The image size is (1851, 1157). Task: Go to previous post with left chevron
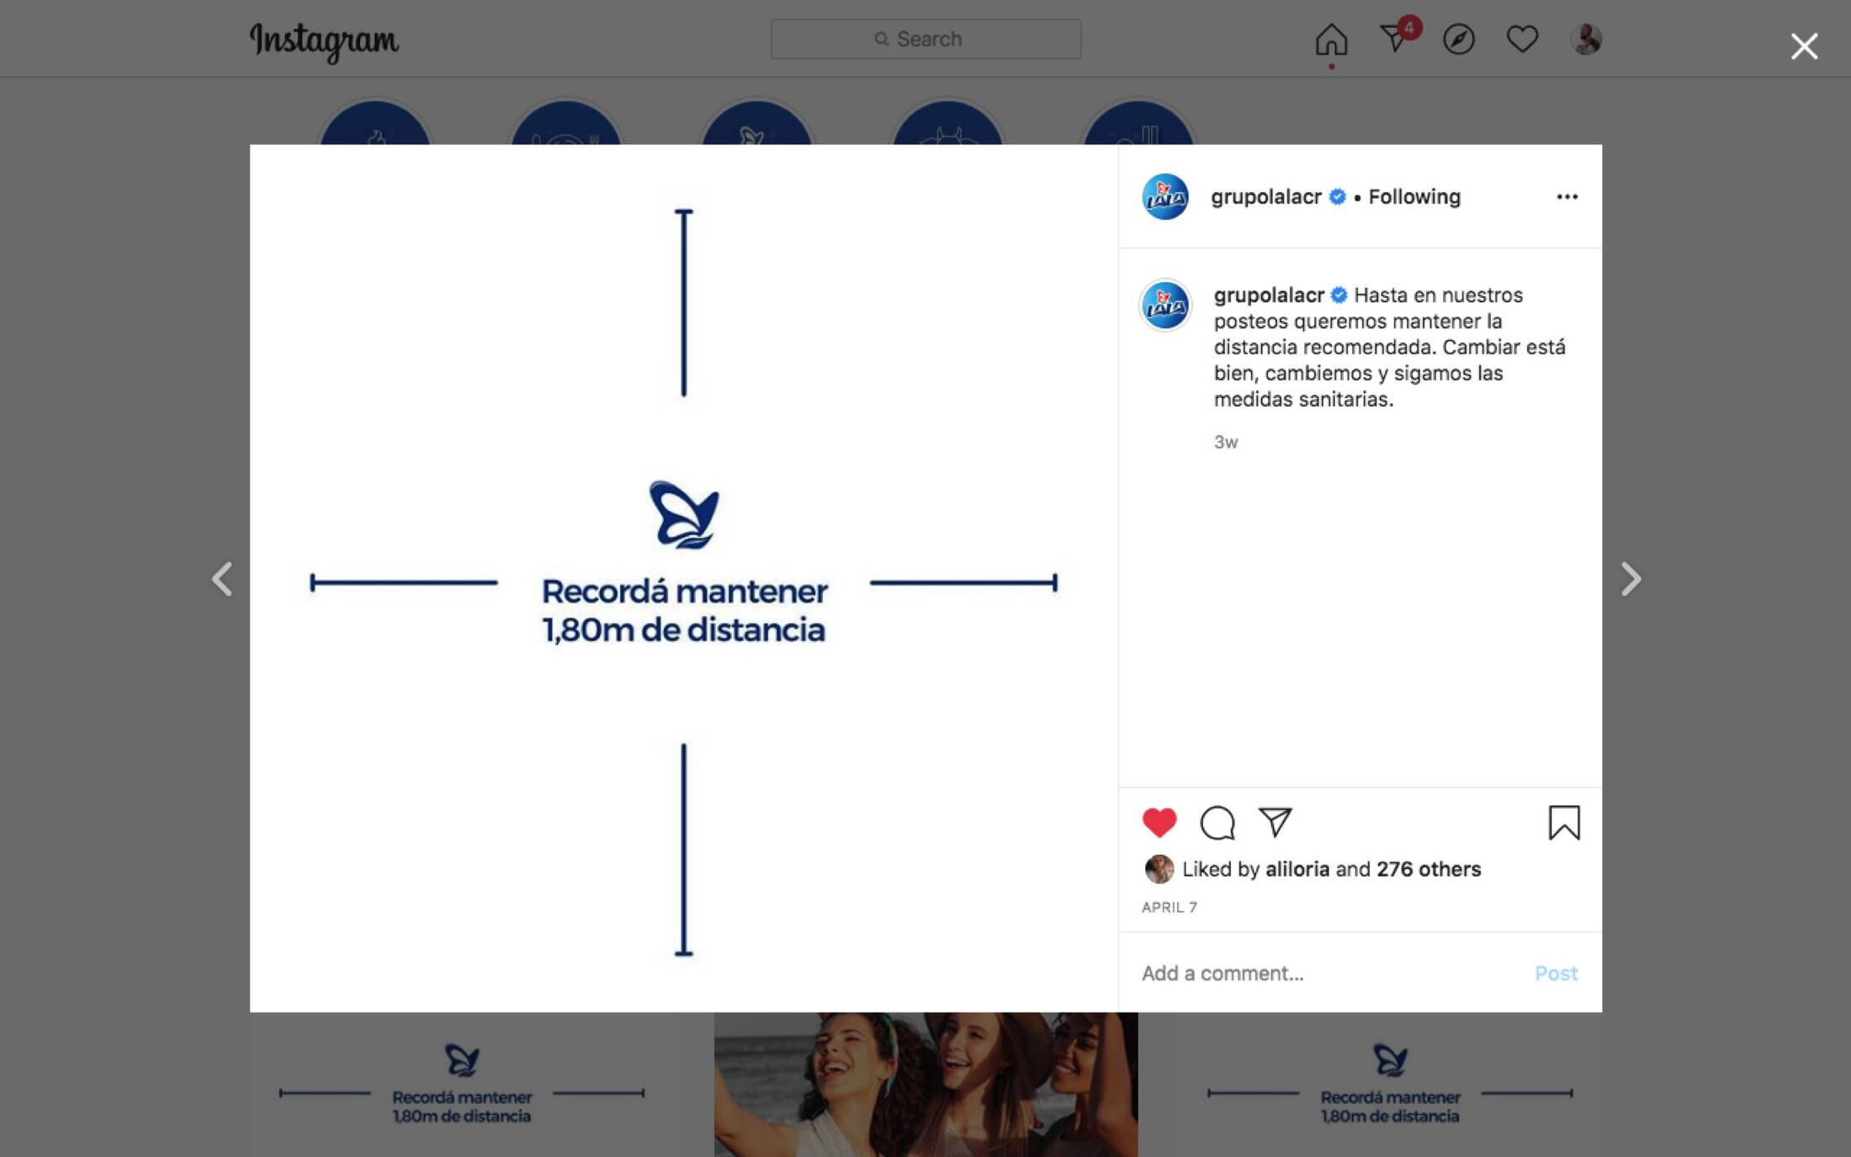pos(221,579)
